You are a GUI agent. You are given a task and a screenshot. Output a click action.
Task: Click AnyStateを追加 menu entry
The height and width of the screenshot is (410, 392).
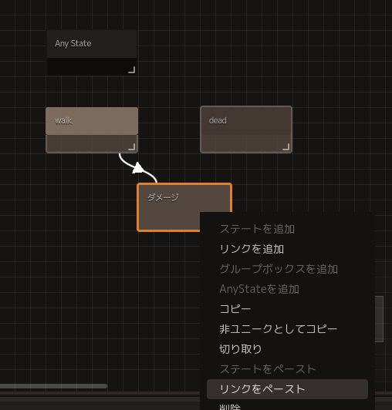(x=287, y=289)
